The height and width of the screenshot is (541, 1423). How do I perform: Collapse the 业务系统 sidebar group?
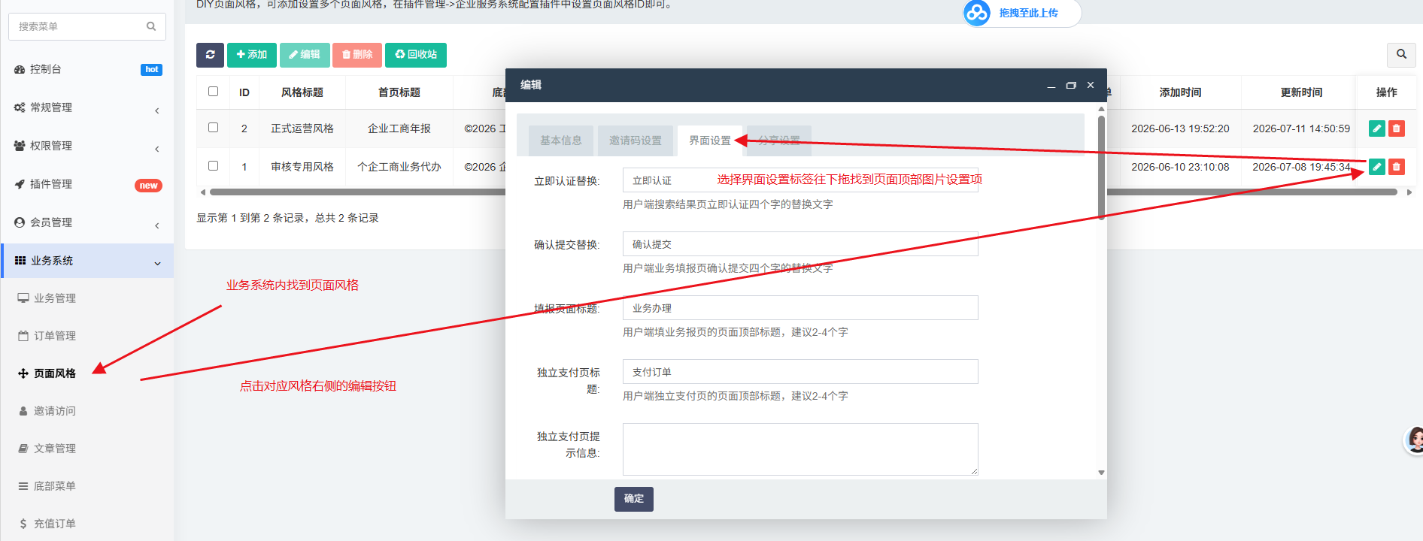tap(87, 261)
